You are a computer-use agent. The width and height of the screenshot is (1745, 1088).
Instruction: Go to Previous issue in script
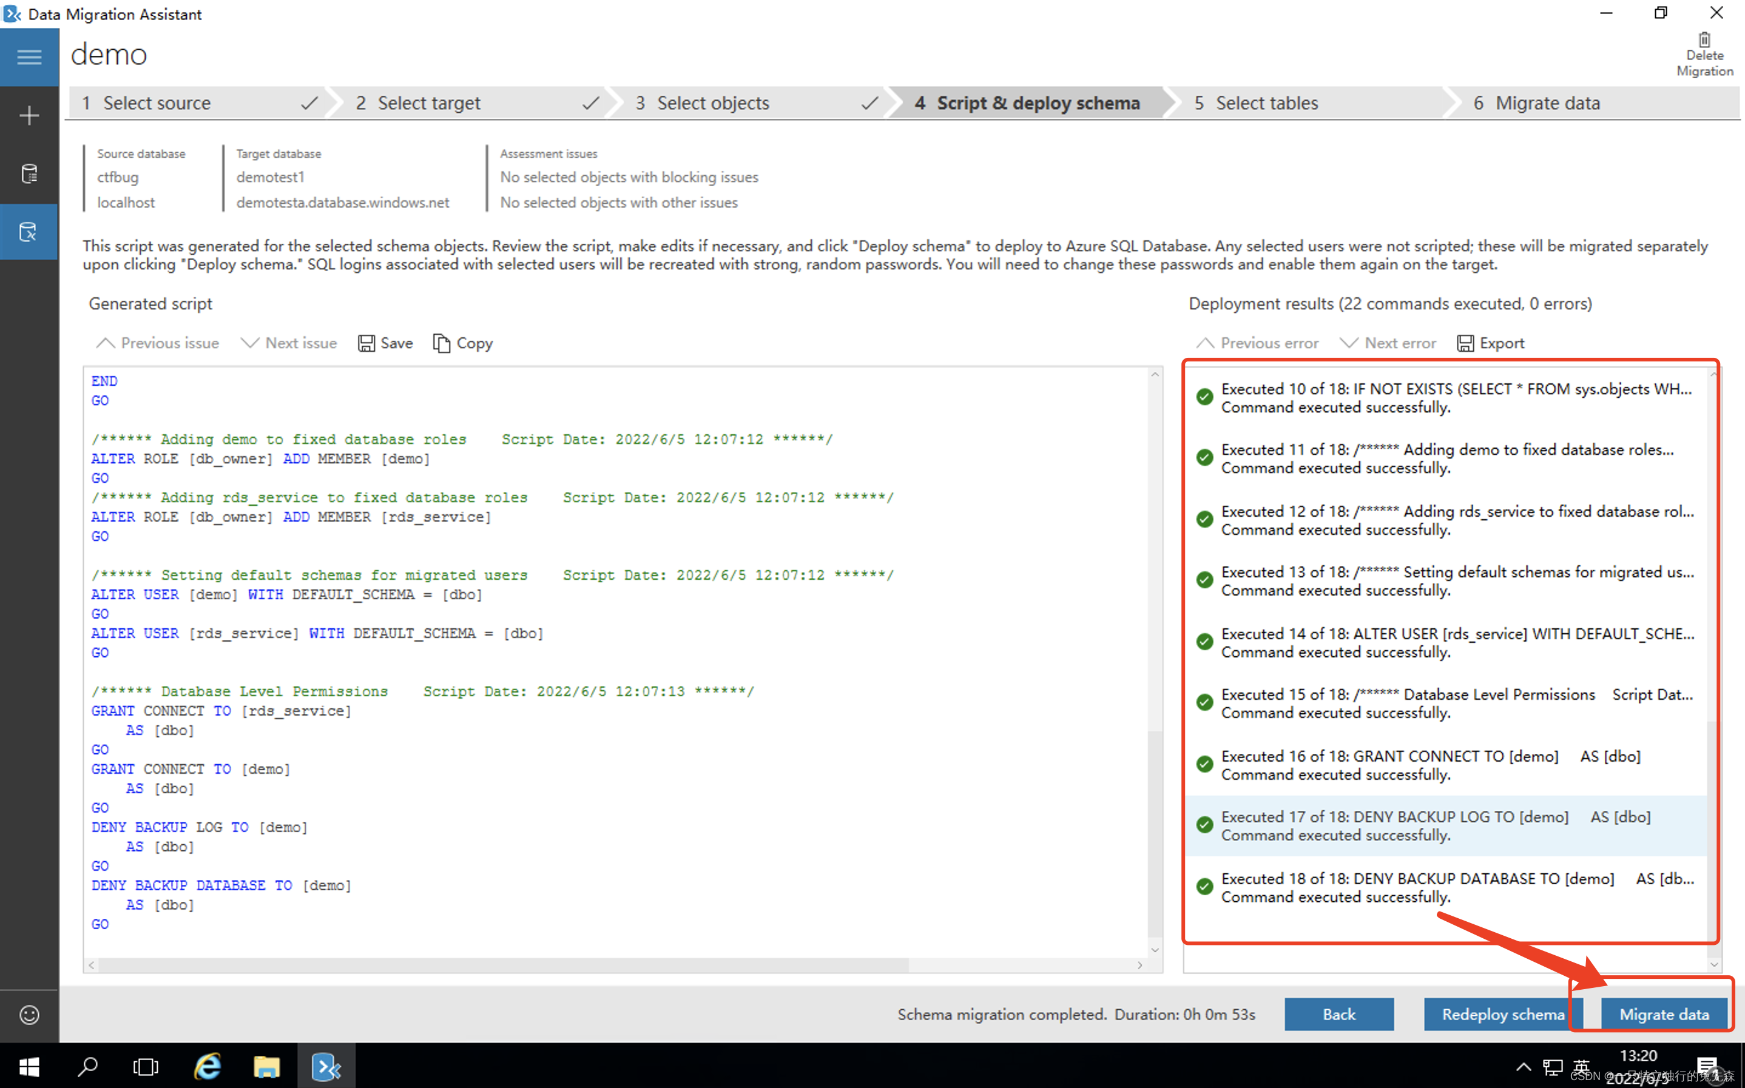158,343
